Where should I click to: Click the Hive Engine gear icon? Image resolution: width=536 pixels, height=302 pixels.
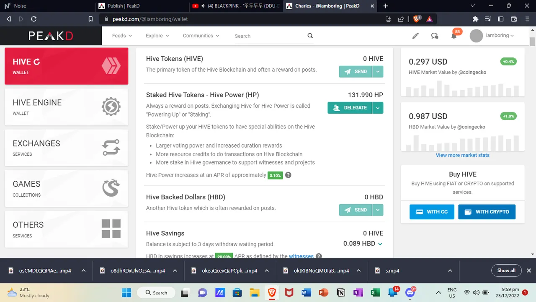coord(111,107)
